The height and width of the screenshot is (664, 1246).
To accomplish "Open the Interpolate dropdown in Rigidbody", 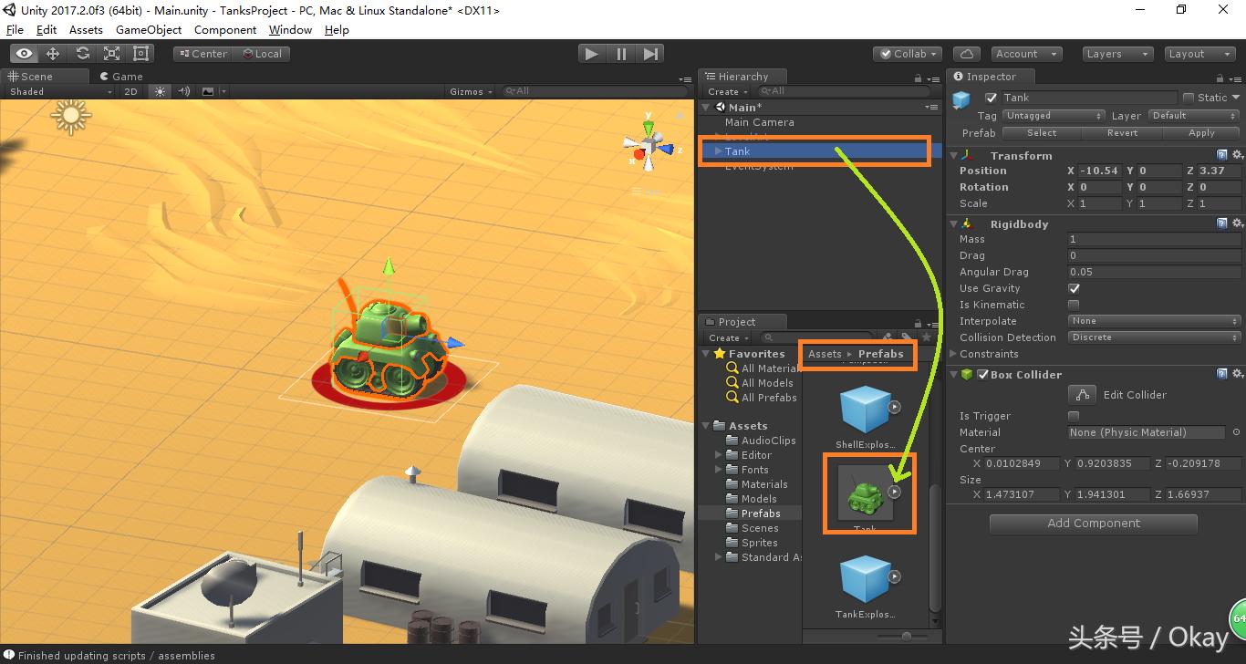I will point(1153,321).
